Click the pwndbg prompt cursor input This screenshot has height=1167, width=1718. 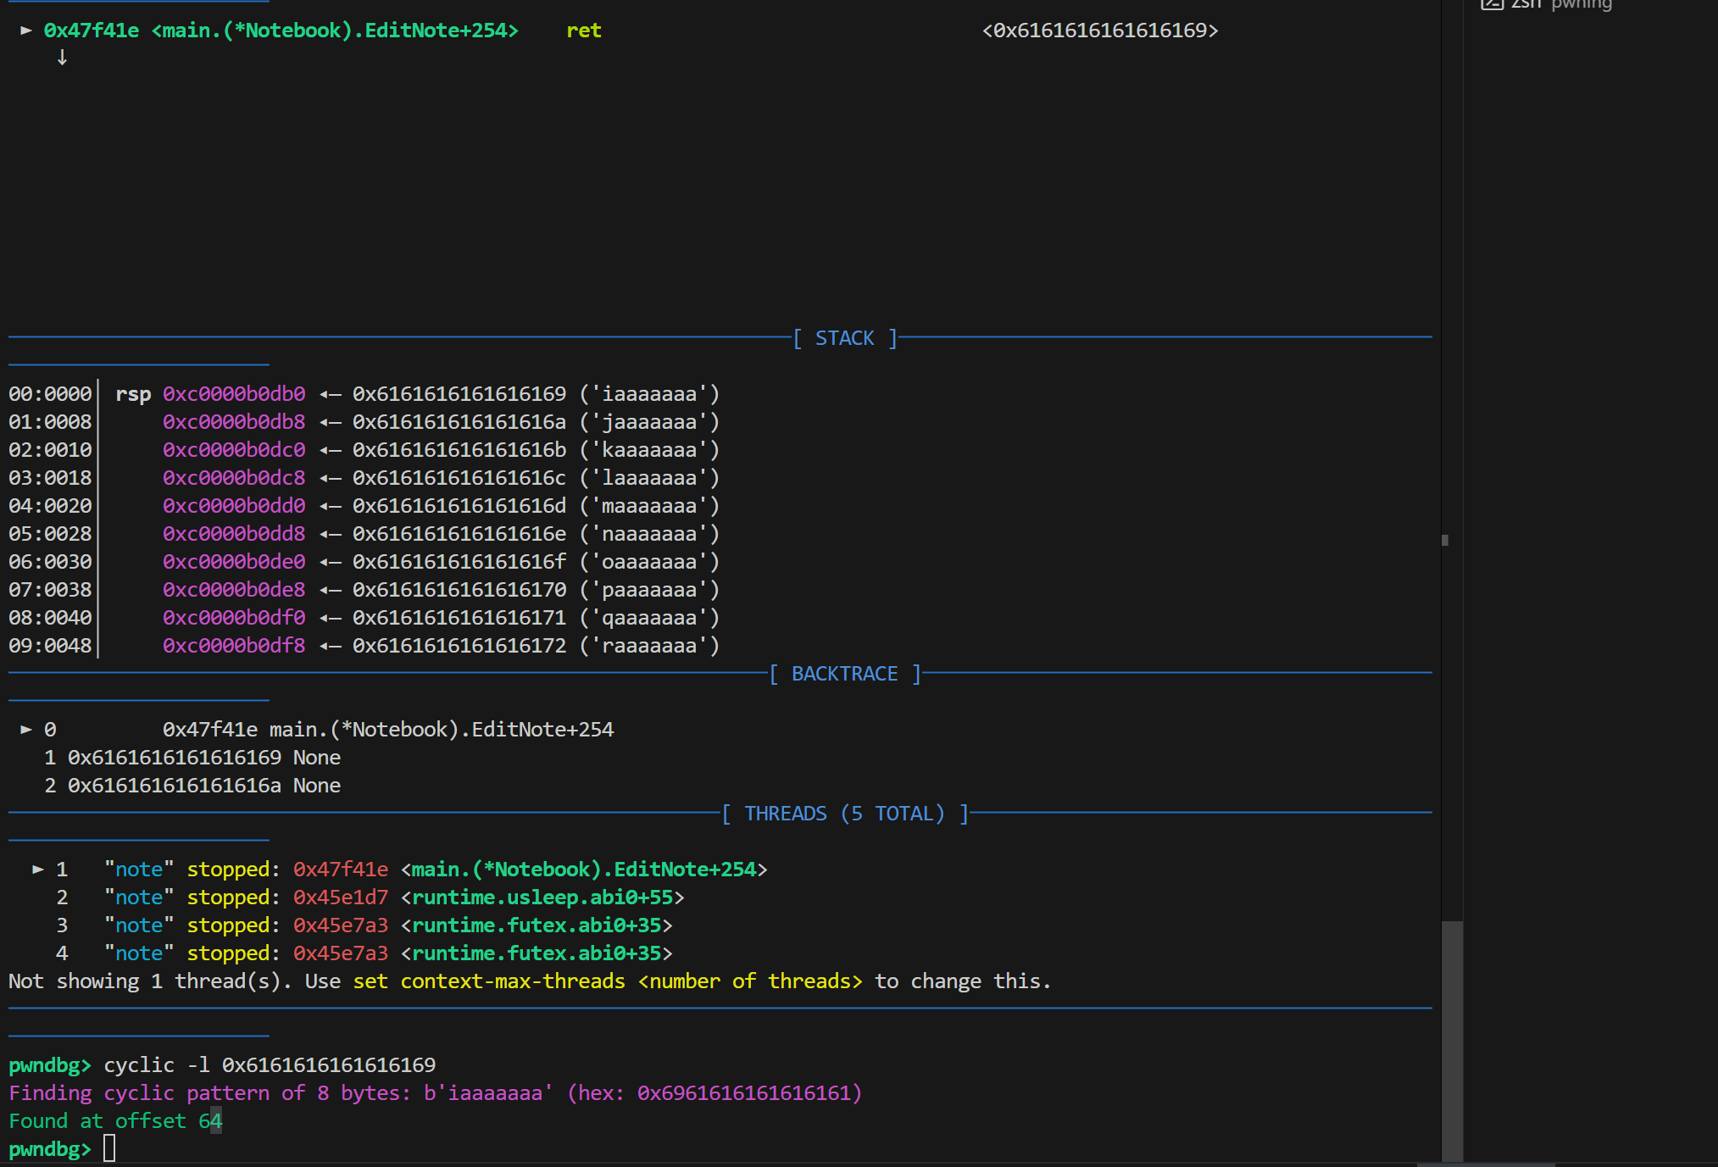(x=109, y=1149)
